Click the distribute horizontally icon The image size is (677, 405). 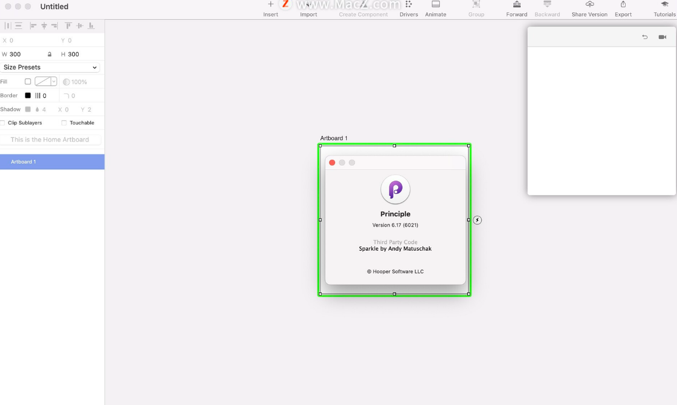[x=7, y=26]
